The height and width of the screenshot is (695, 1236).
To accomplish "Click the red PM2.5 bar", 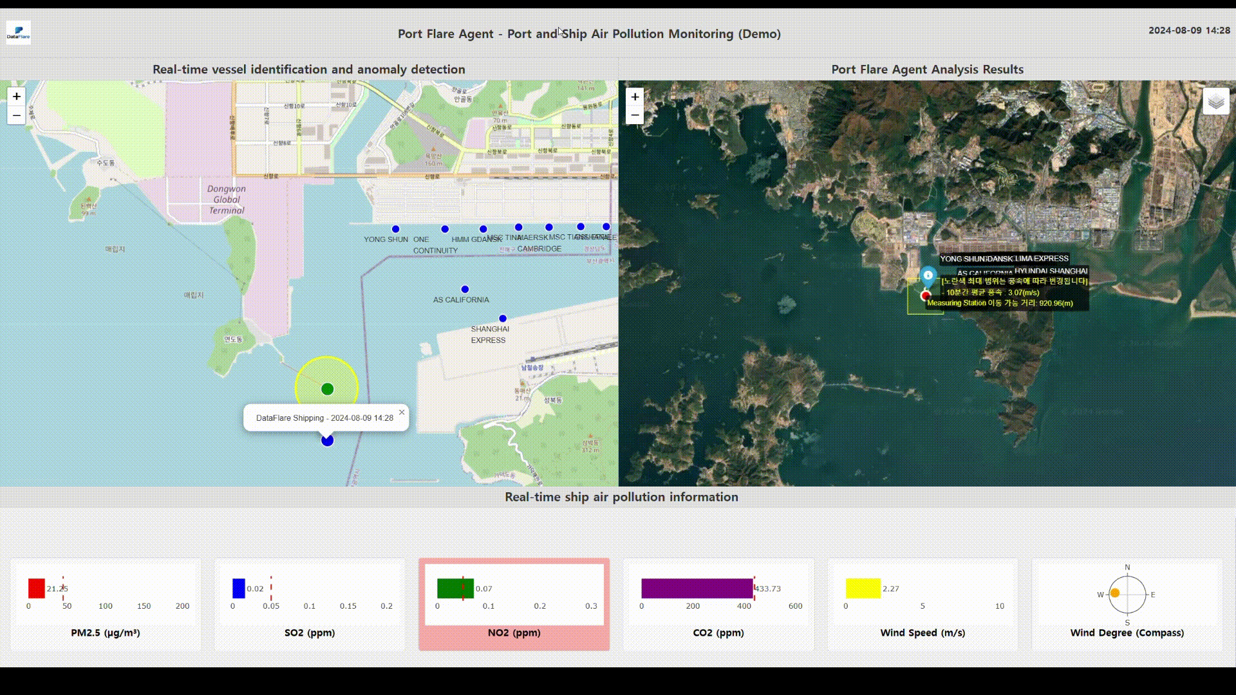I will [37, 588].
